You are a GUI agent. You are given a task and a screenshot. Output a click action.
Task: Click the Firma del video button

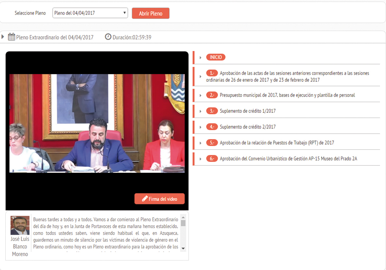[159, 199]
